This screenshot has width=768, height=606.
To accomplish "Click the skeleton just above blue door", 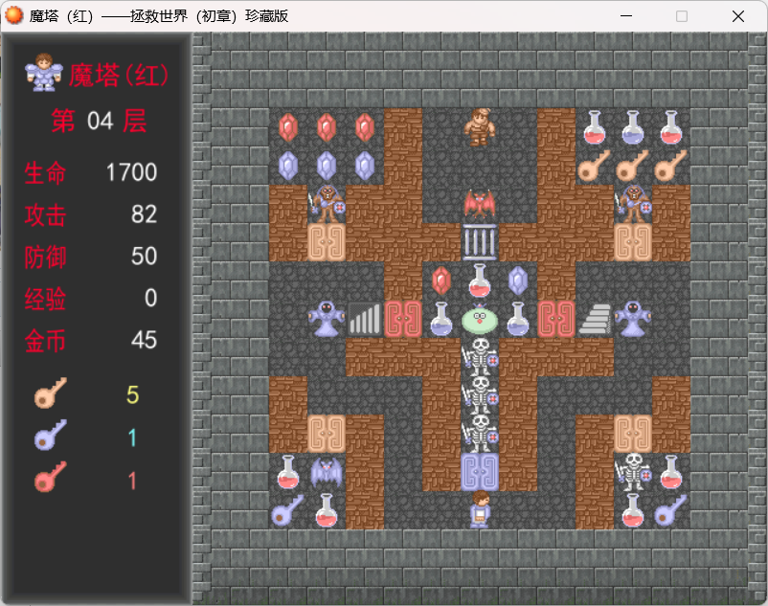I will [x=480, y=434].
